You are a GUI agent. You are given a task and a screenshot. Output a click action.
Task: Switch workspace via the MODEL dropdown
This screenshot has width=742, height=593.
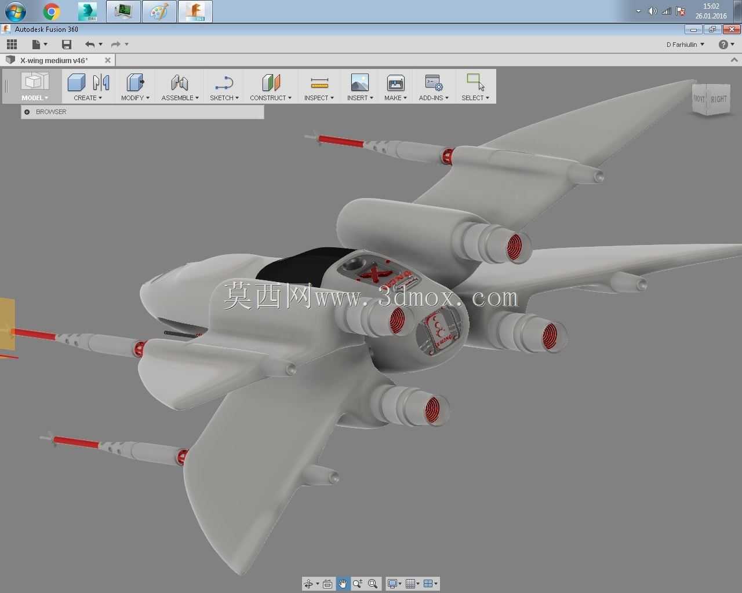35,98
